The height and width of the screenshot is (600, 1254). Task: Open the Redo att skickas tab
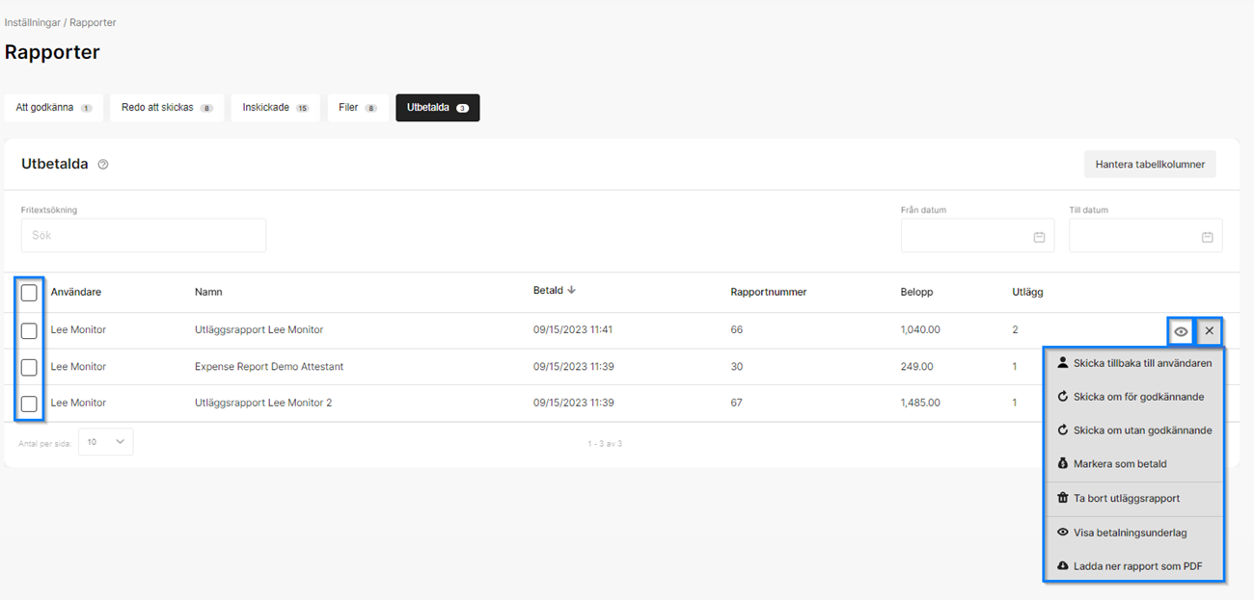click(x=167, y=108)
